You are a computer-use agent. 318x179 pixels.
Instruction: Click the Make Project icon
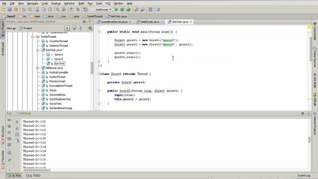(x=85, y=9)
